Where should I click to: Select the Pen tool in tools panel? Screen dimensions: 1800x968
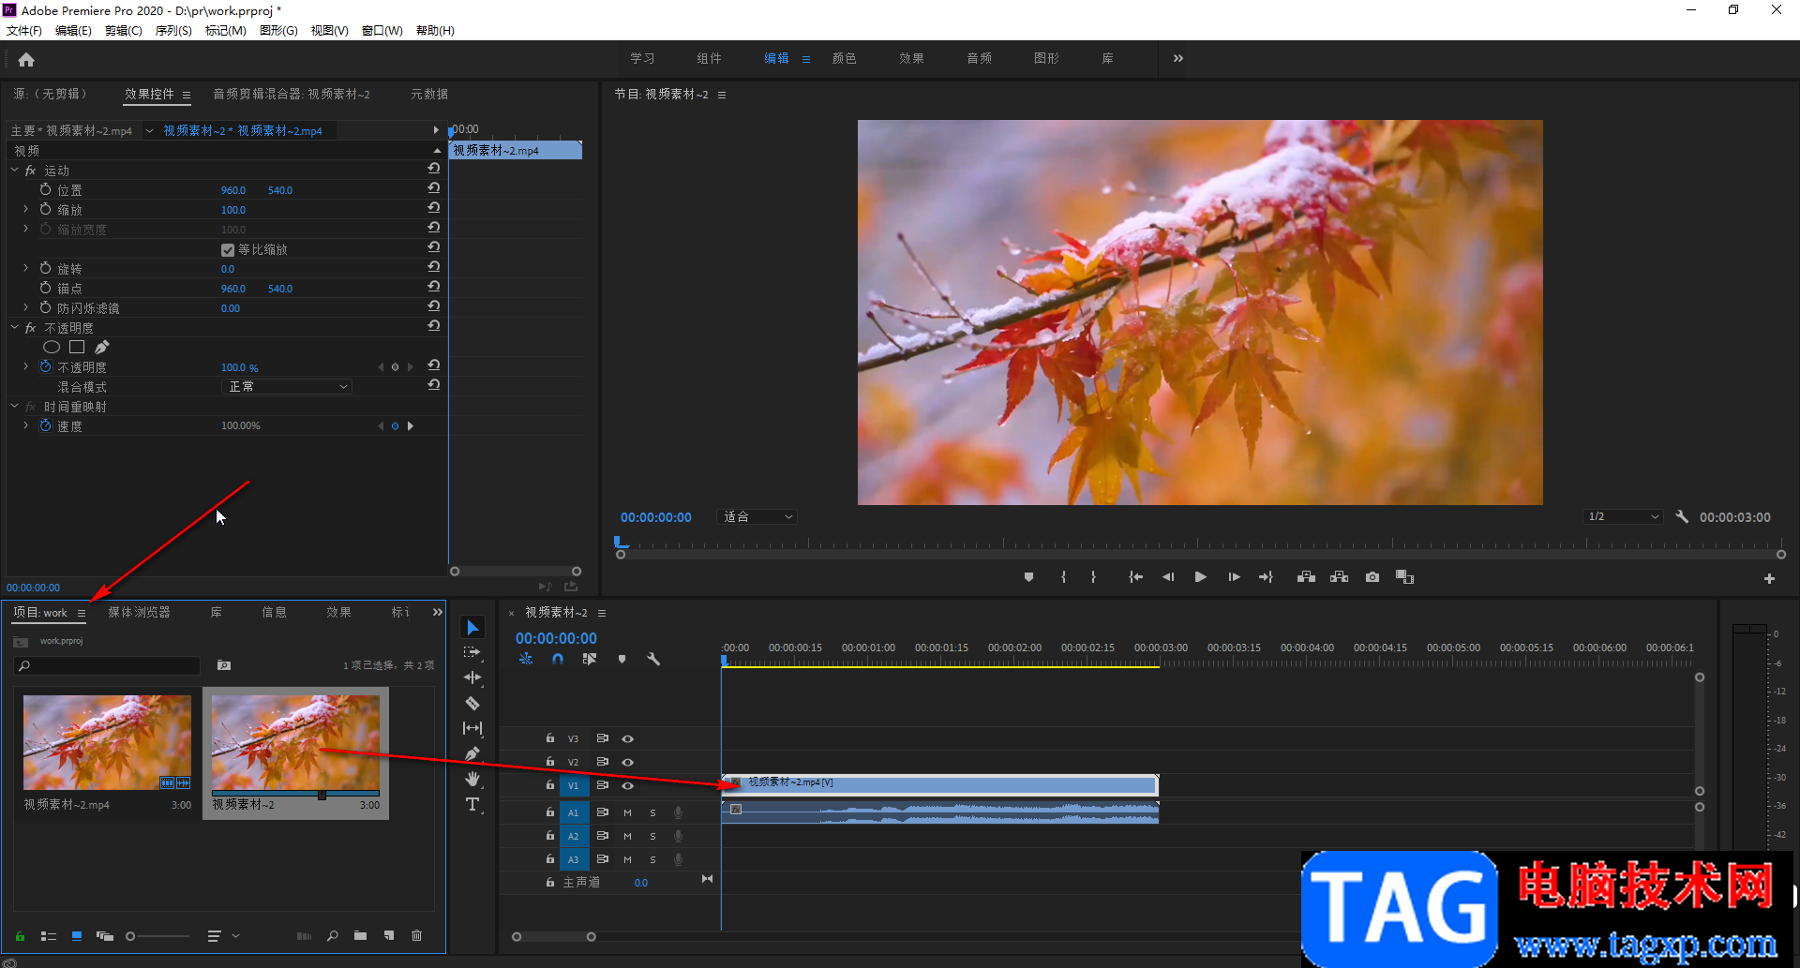pos(472,753)
